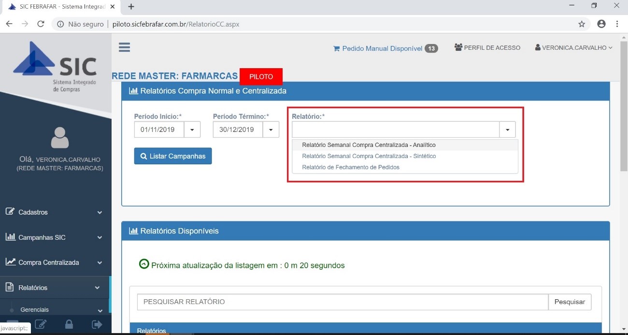Image resolution: width=628 pixels, height=335 pixels.
Task: Open the Período Início date picker arrow
Action: [x=192, y=130]
